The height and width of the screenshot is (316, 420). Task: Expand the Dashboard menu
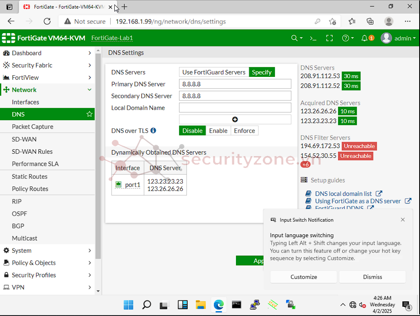pyautogui.click(x=47, y=53)
